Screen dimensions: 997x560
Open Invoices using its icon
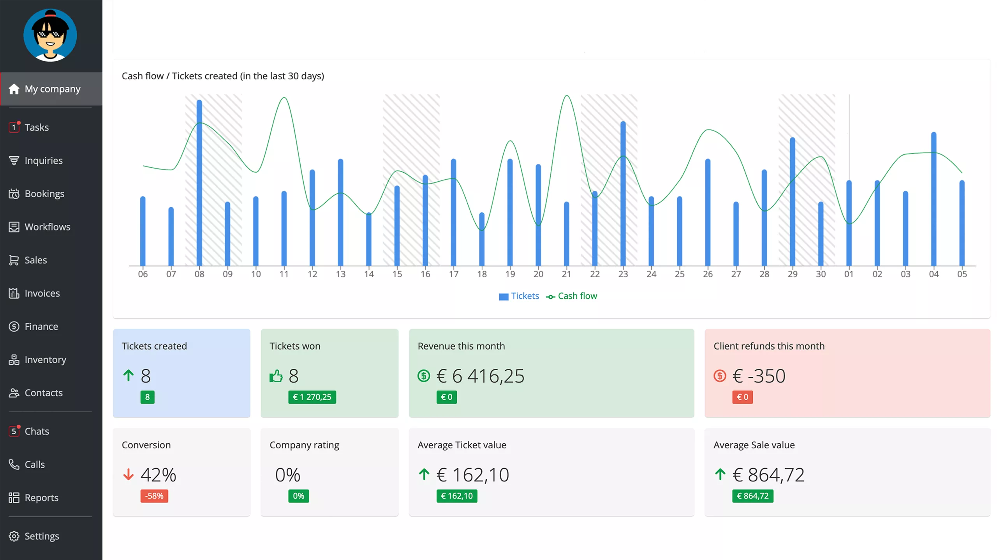(14, 293)
